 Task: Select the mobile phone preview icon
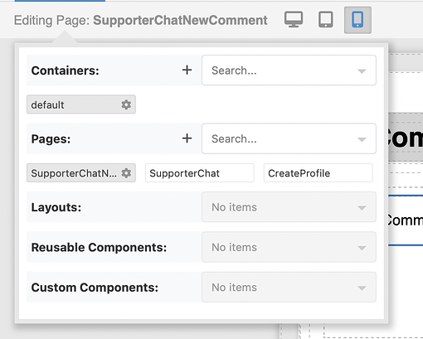tap(357, 20)
